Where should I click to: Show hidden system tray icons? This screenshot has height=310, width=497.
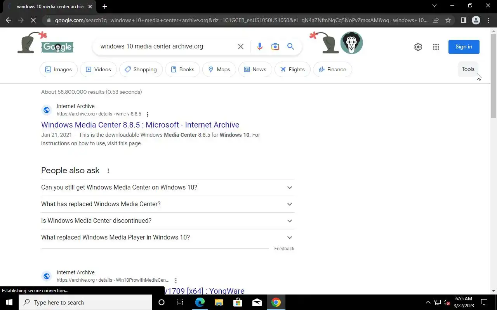pyautogui.click(x=428, y=302)
